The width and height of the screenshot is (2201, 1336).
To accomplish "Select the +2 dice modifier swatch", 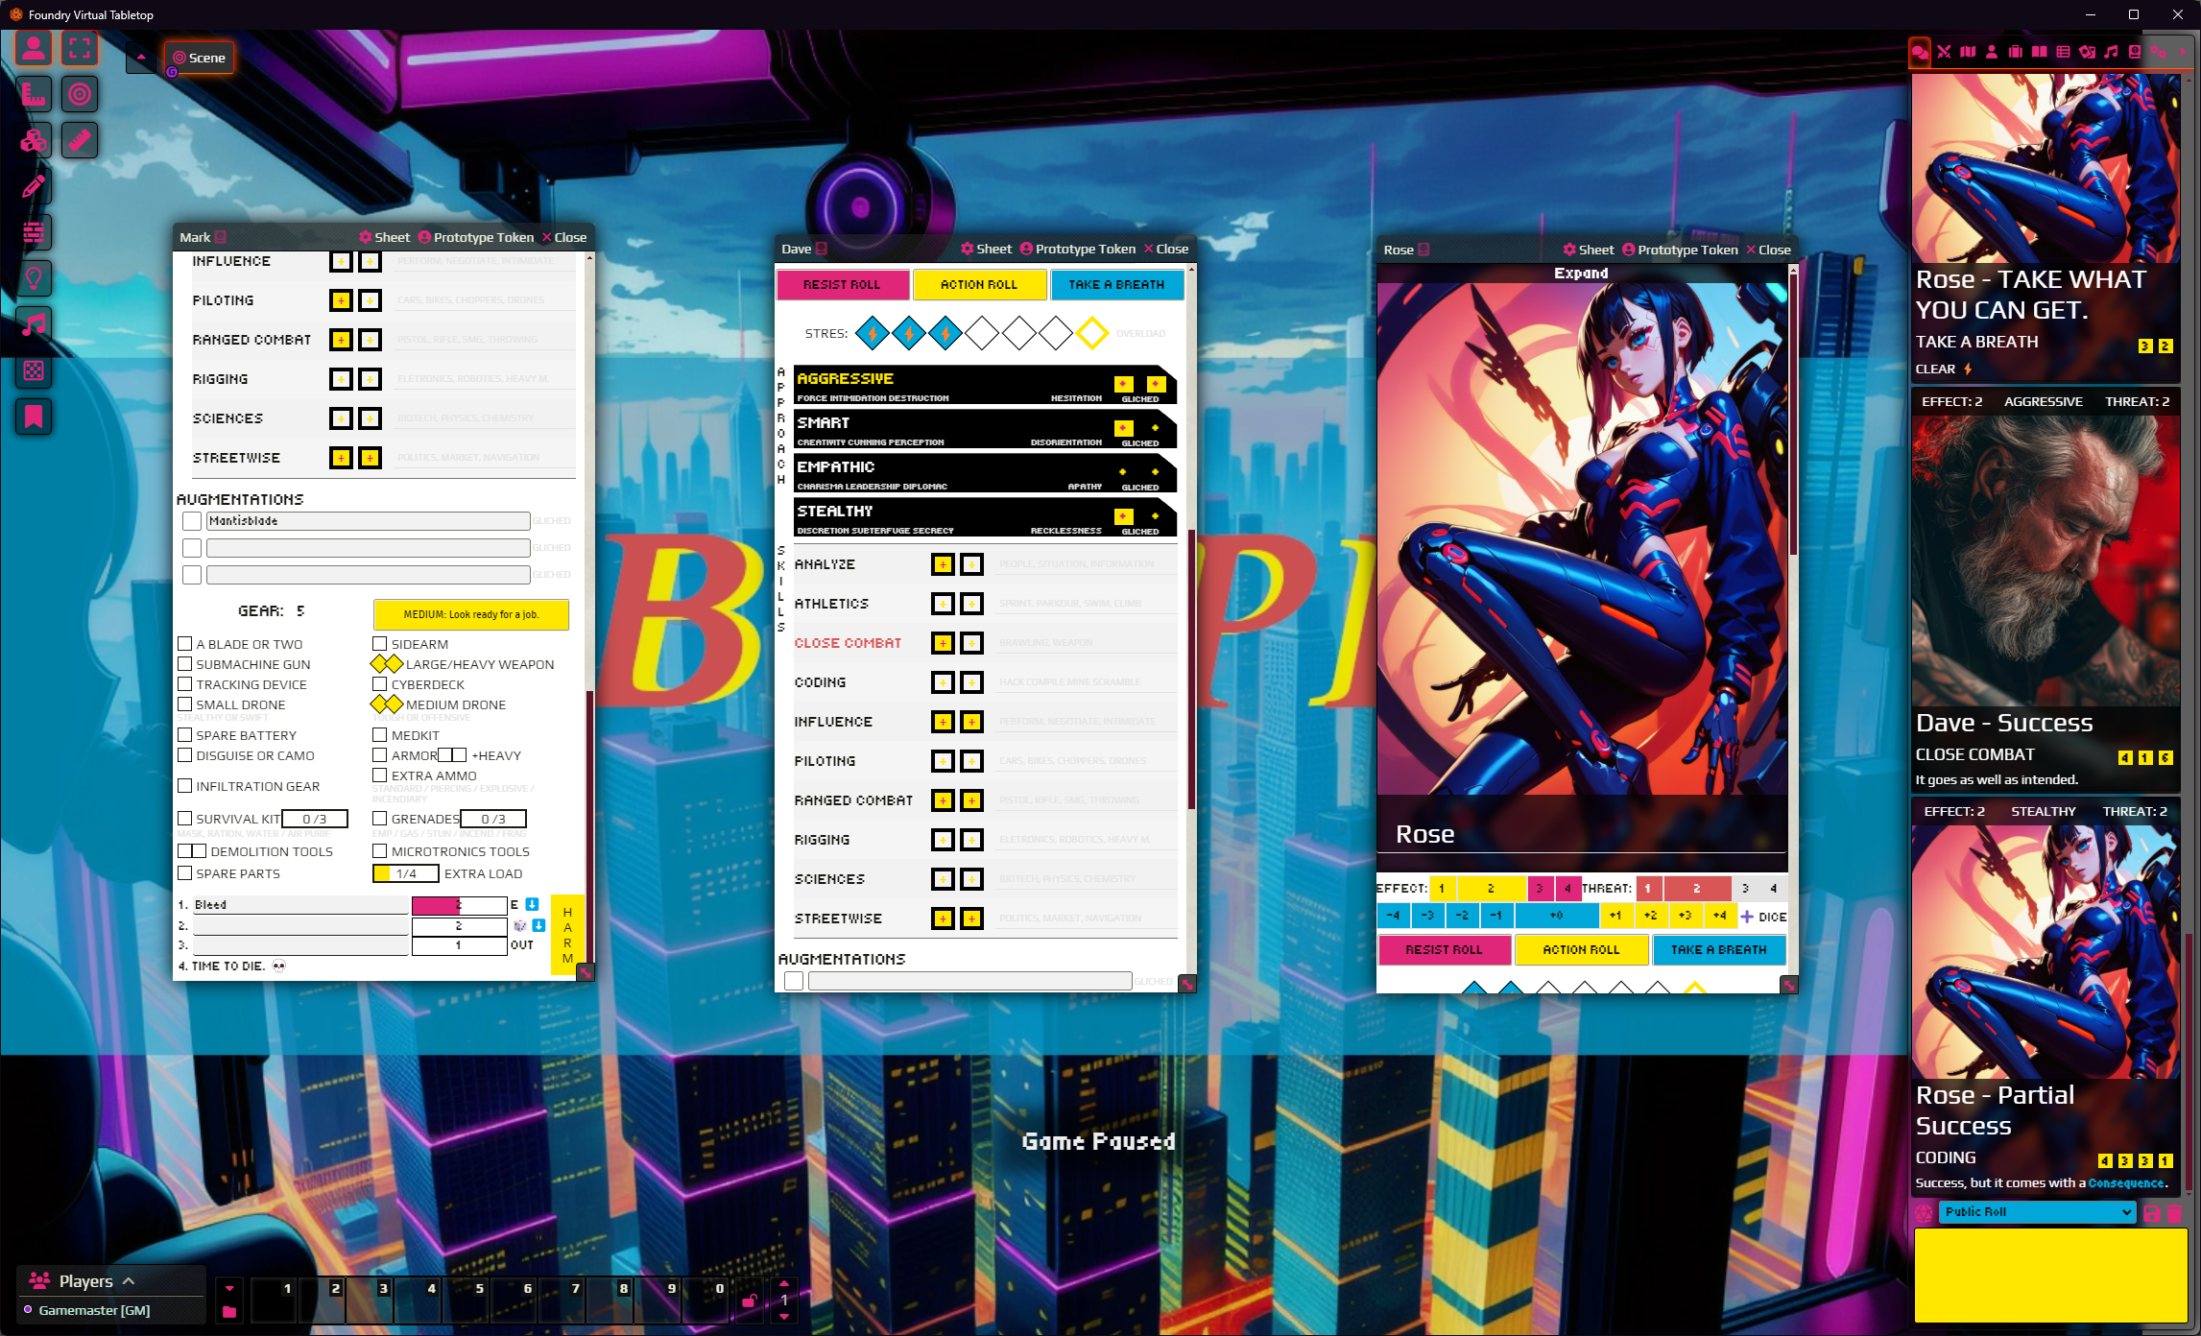I will (1650, 916).
